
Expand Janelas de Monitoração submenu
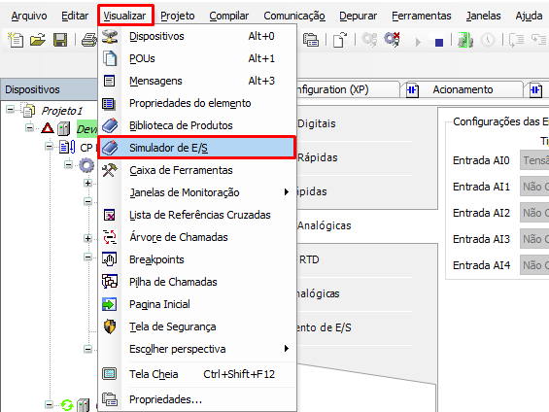(197, 192)
